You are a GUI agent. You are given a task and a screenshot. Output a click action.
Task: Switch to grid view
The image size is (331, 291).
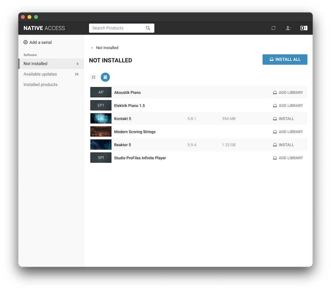[x=93, y=77]
